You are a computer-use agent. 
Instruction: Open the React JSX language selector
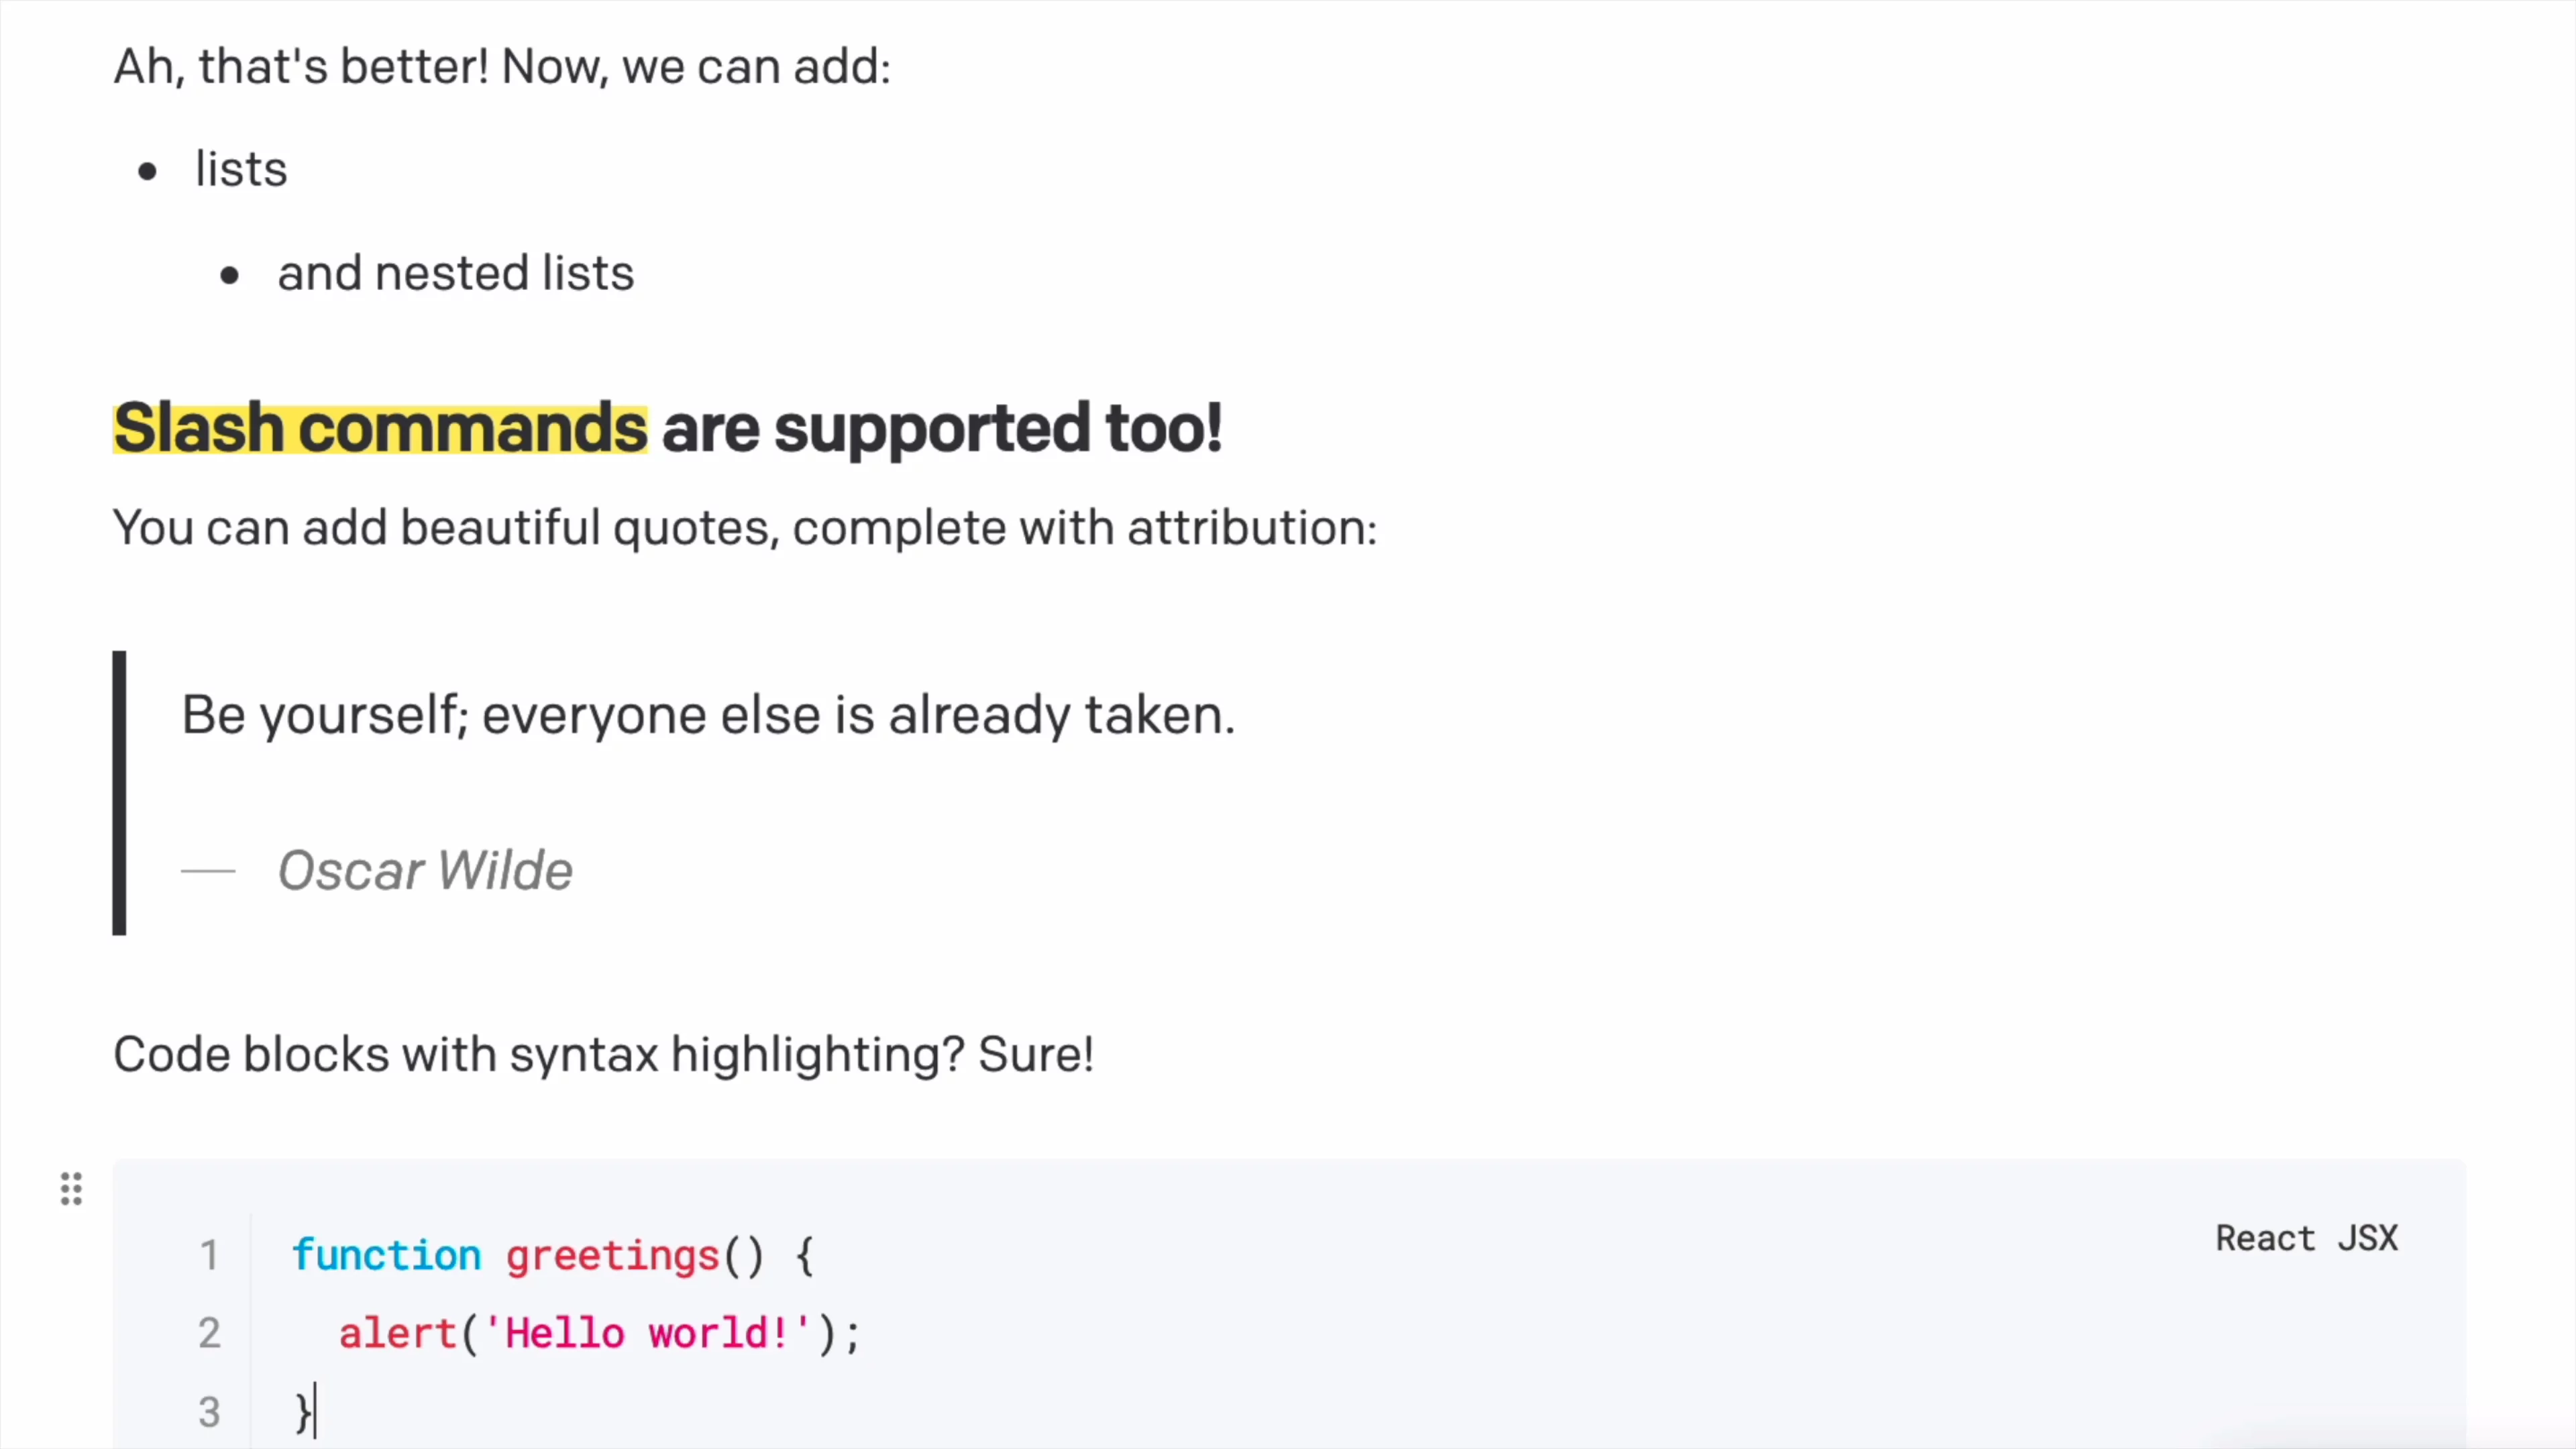tap(2306, 1238)
